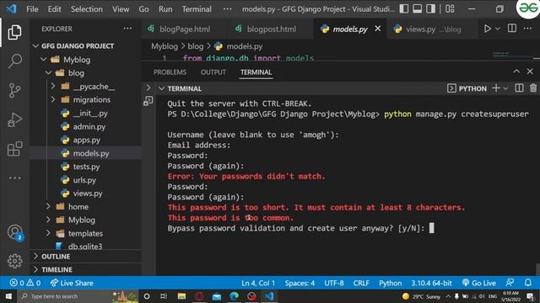The height and width of the screenshot is (303, 540).
Task: Expand the Timeline section
Action: click(x=86, y=269)
